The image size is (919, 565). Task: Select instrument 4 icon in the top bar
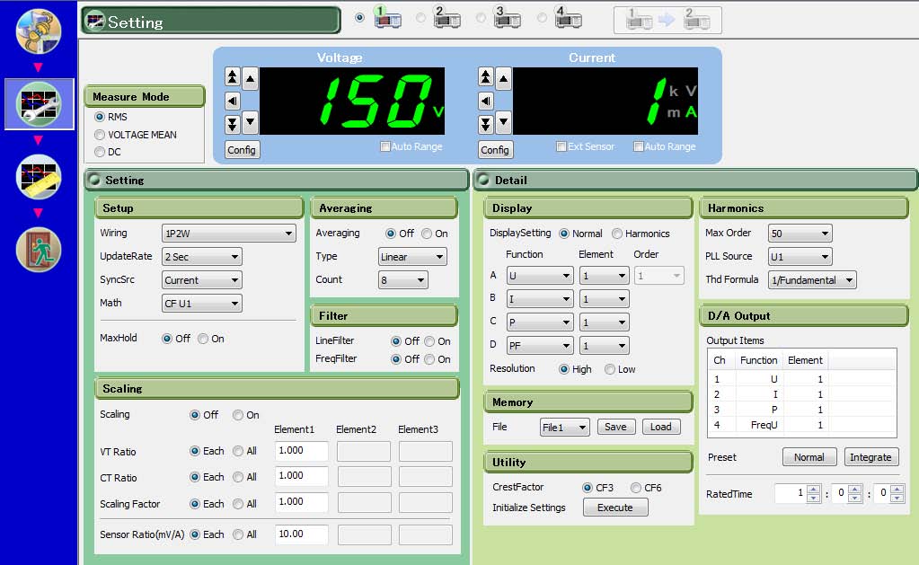point(568,18)
